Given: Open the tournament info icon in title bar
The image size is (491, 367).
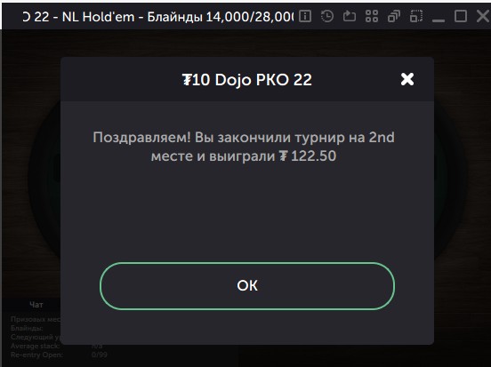Looking at the screenshot, I should [x=305, y=16].
